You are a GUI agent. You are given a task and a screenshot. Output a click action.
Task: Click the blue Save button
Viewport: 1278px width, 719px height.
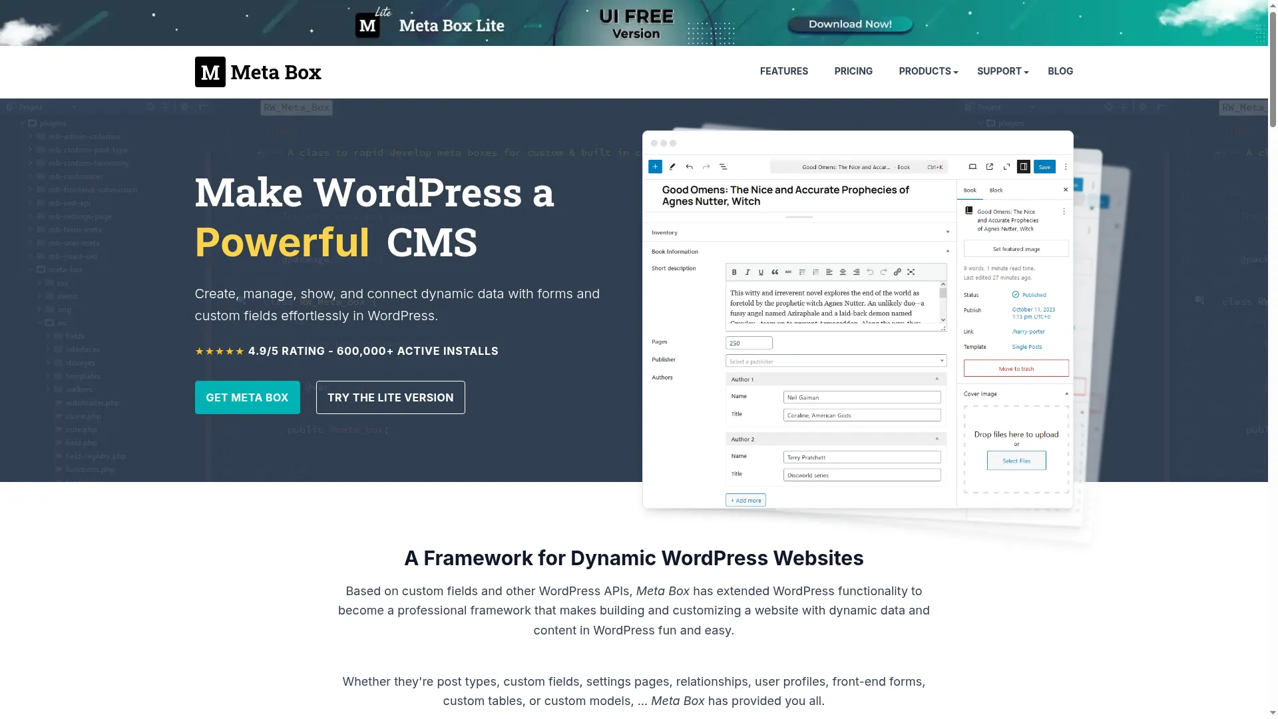[1044, 167]
